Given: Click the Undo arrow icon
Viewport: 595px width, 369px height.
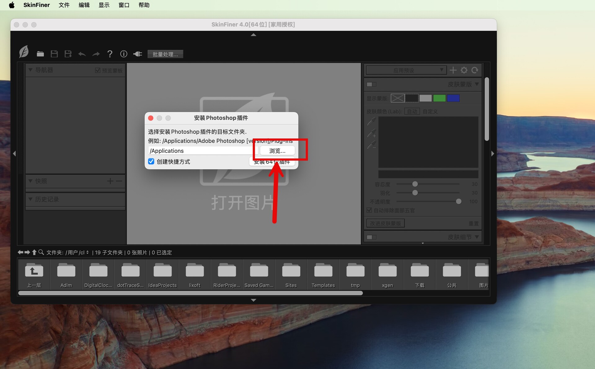Looking at the screenshot, I should [x=82, y=54].
